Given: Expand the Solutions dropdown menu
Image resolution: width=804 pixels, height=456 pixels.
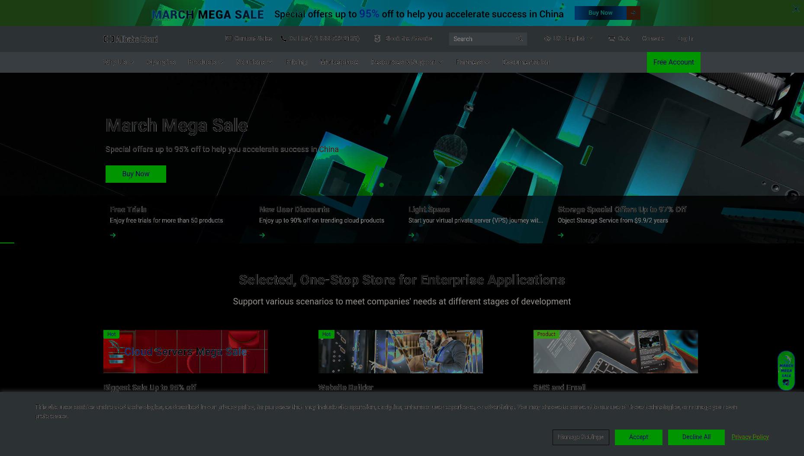Looking at the screenshot, I should (x=254, y=62).
